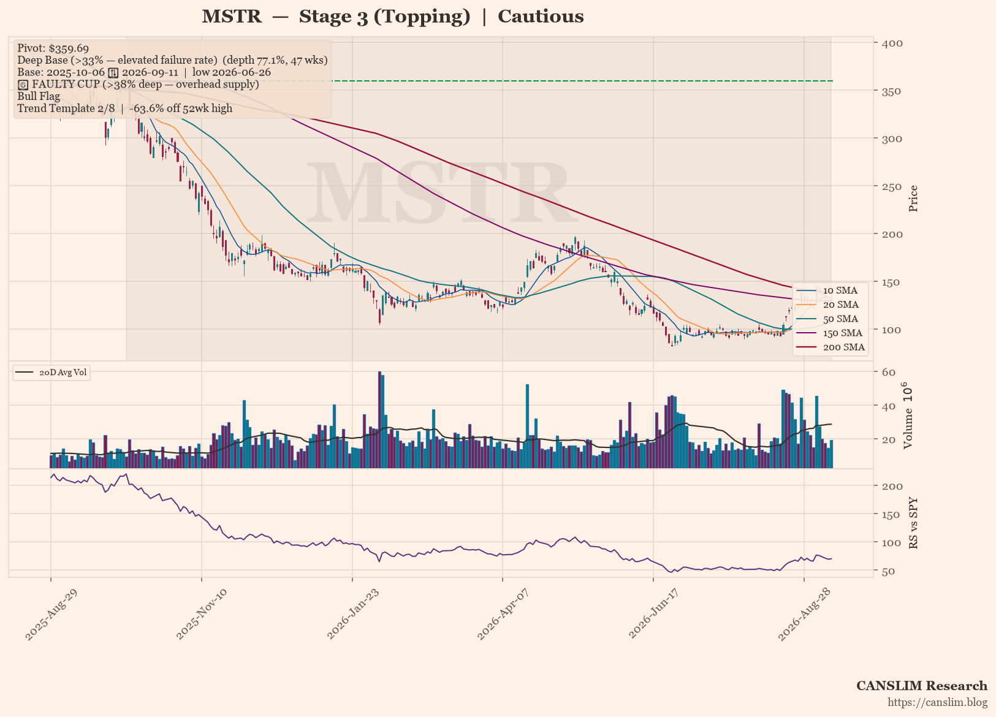Click the 'RS vs SPY' y-axis title
This screenshot has height=717, width=996.
pyautogui.click(x=913, y=523)
